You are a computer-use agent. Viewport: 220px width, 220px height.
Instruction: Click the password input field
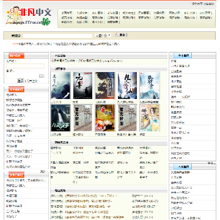click(x=25, y=76)
